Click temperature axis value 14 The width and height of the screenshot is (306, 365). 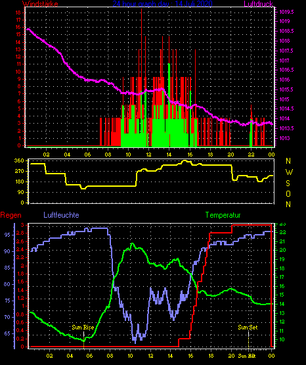282,304
